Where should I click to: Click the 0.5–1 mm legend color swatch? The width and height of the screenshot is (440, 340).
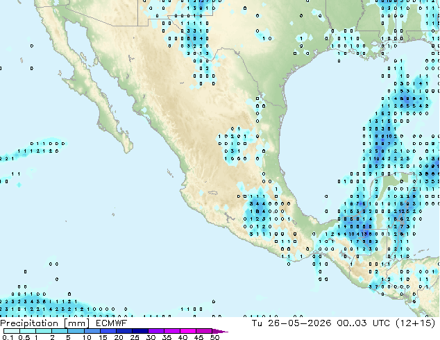click(28, 331)
